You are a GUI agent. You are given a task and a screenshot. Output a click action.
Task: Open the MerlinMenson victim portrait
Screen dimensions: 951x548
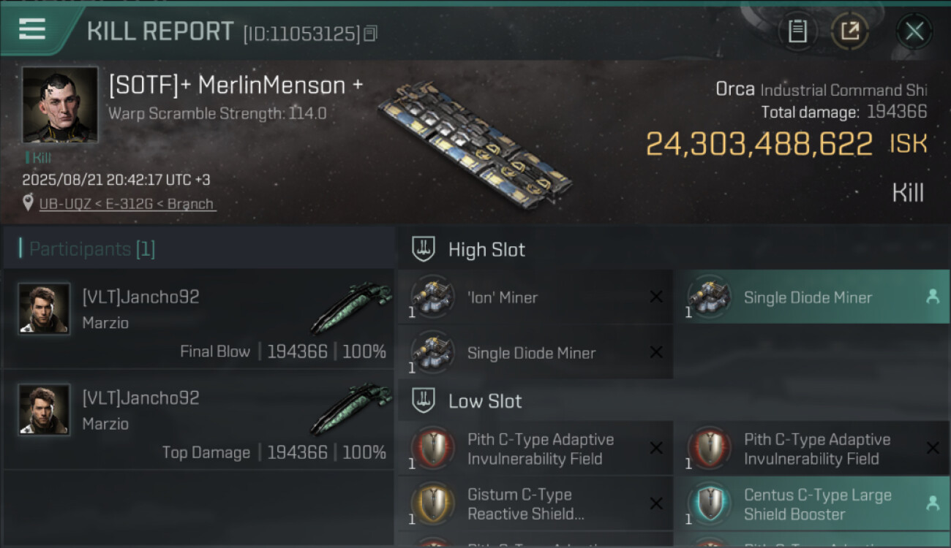tap(60, 104)
